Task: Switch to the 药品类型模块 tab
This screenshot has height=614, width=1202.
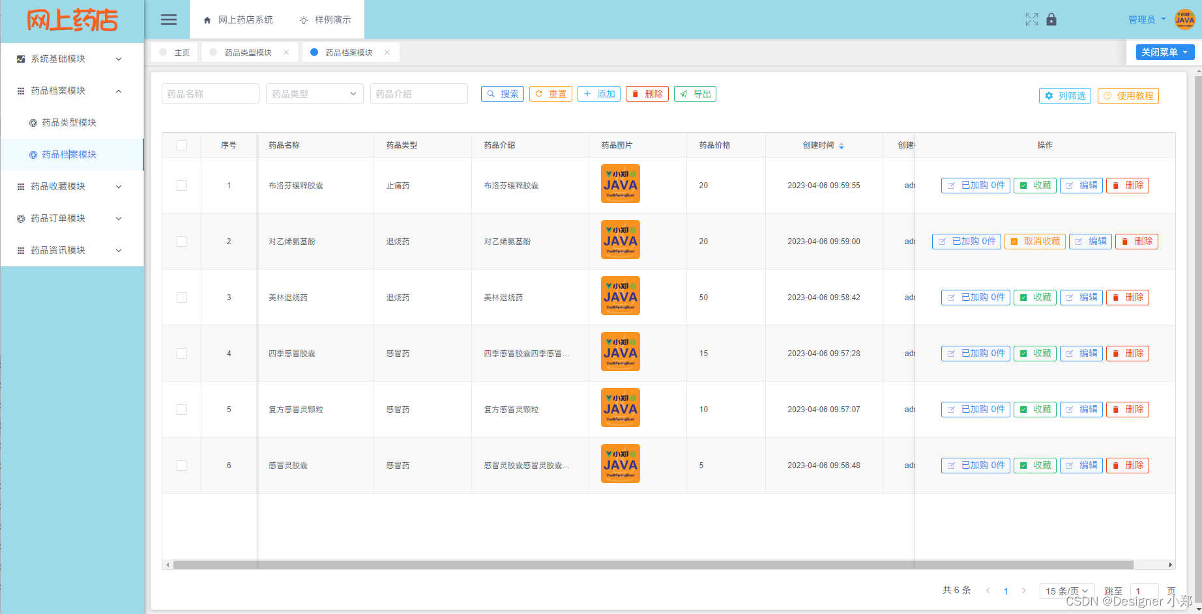Action: pyautogui.click(x=248, y=53)
